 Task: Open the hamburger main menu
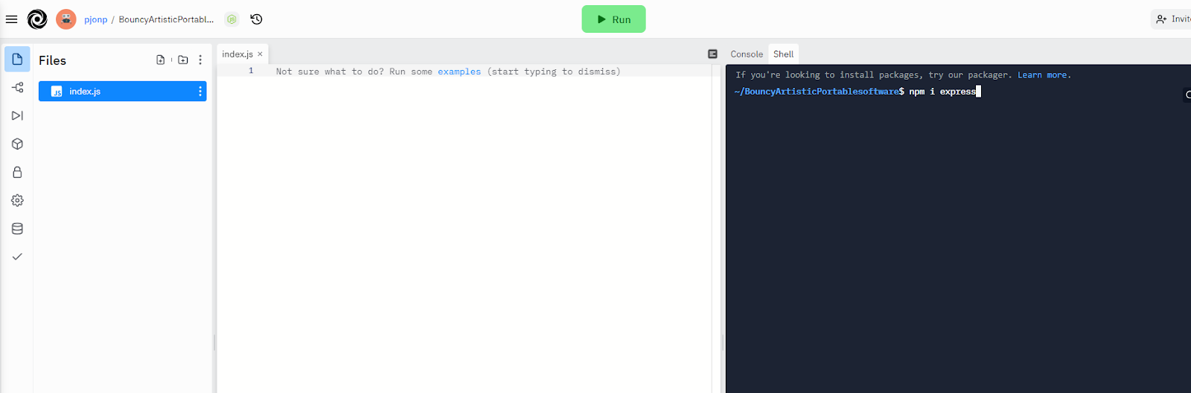11,19
